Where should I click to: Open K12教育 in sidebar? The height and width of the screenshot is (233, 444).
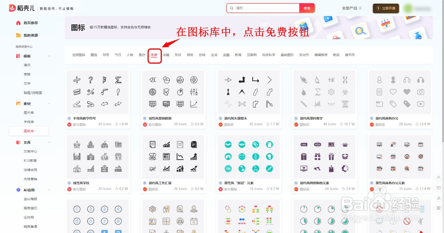tap(30, 161)
